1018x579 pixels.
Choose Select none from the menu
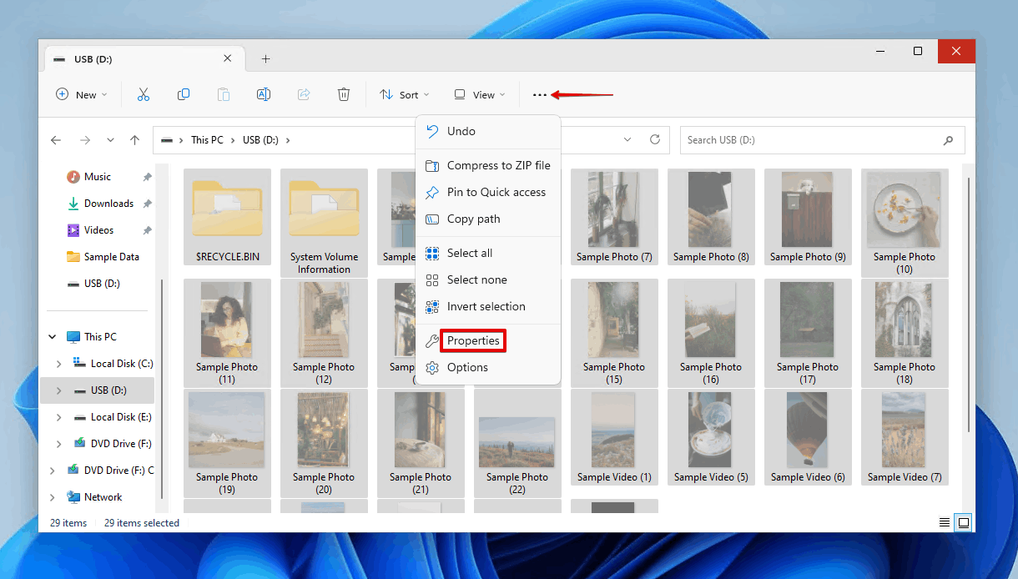[x=488, y=279]
